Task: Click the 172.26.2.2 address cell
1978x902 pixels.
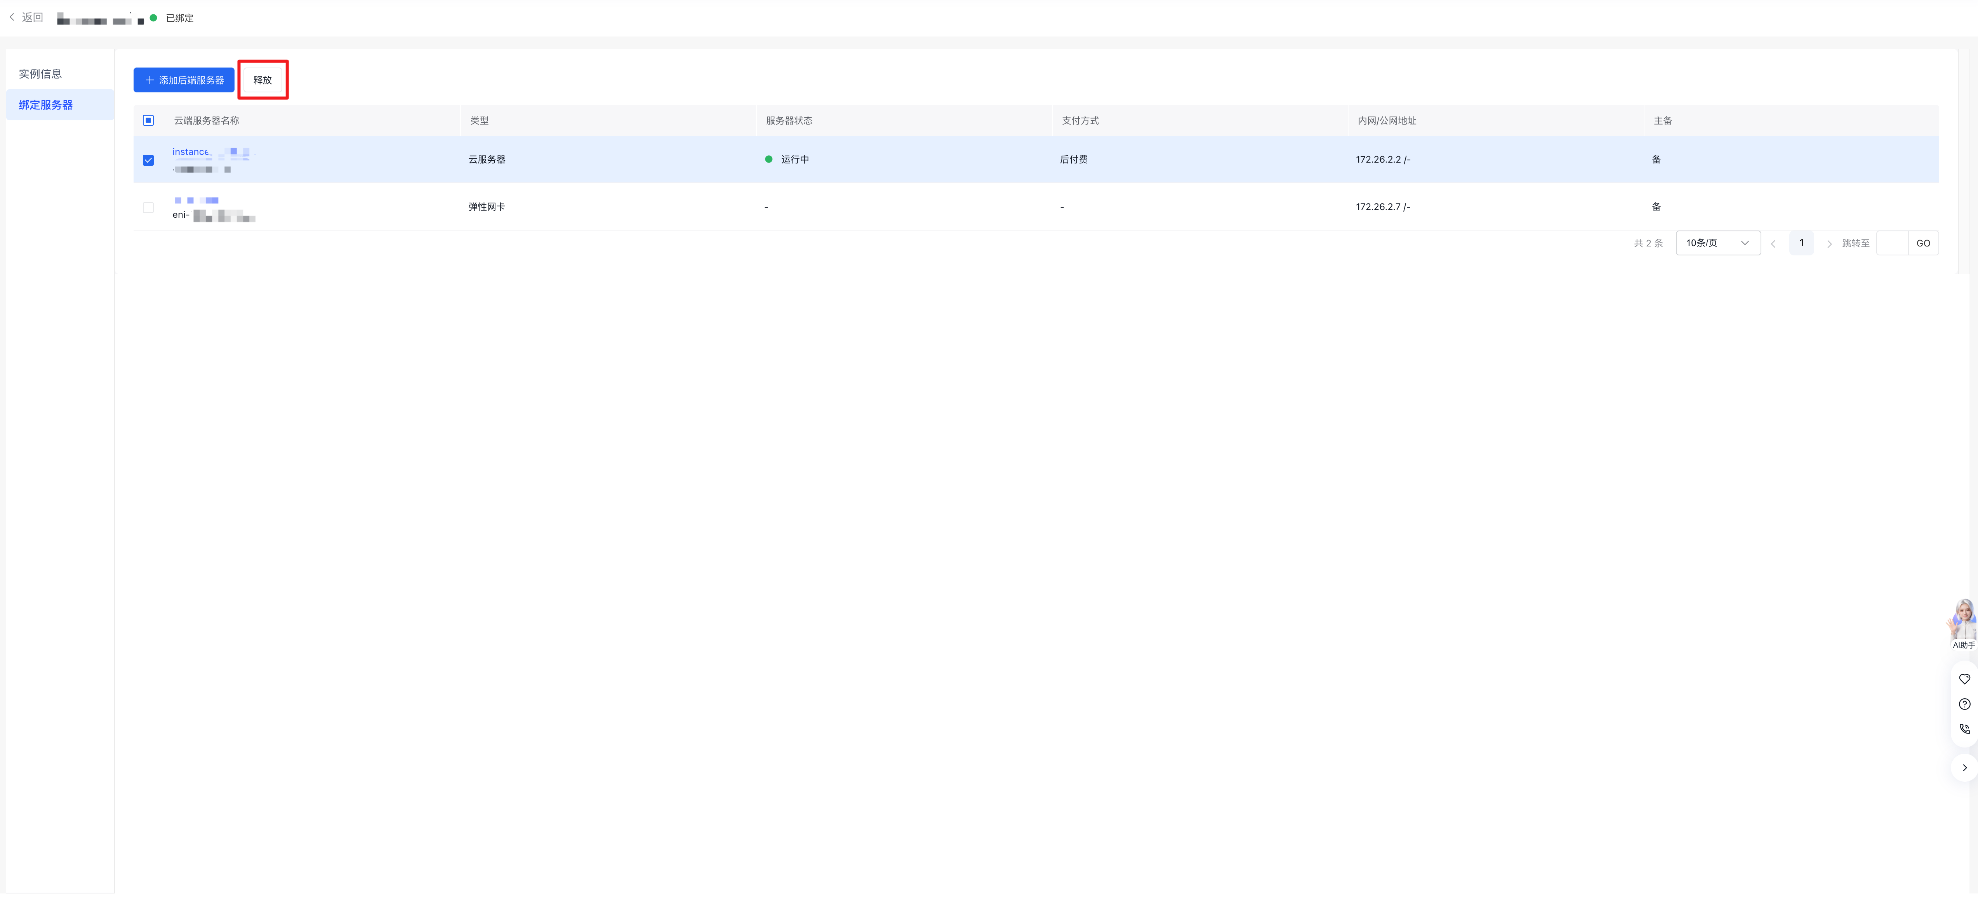Action: [x=1383, y=160]
